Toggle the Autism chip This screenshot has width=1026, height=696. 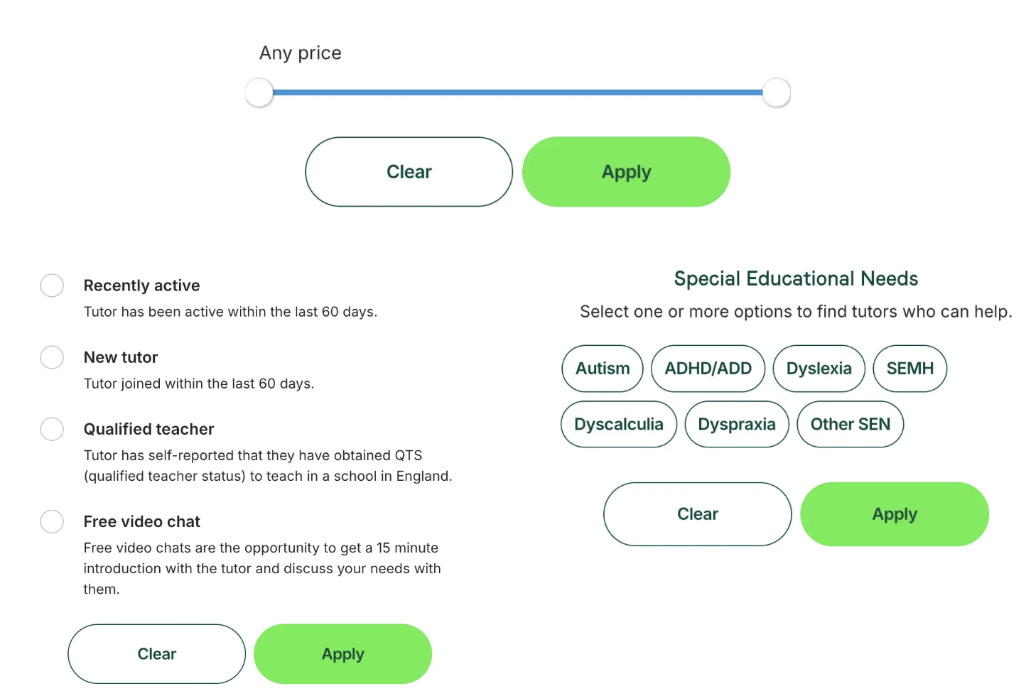click(x=603, y=369)
